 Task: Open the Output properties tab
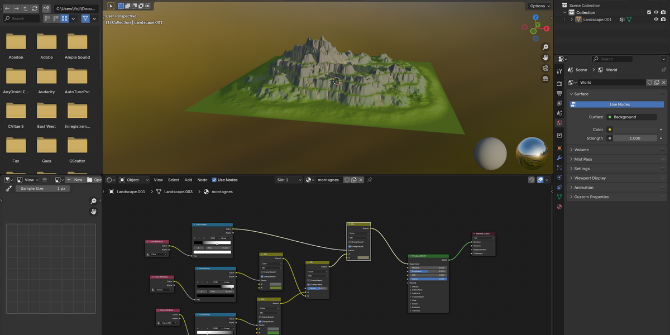pos(559,93)
